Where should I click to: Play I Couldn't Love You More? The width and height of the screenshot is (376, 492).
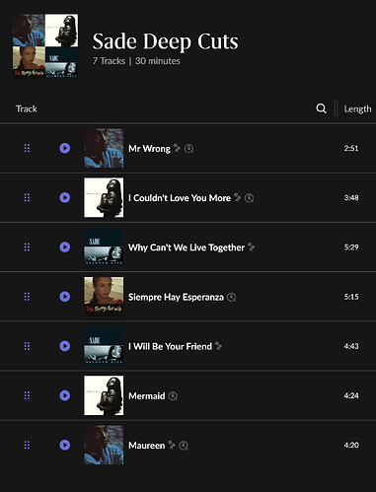[x=65, y=197]
